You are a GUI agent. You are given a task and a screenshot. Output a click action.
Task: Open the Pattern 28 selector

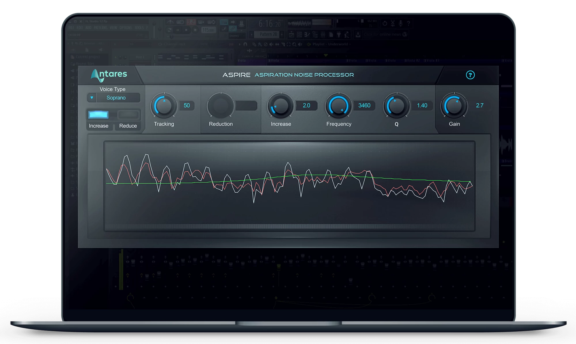pyautogui.click(x=268, y=34)
